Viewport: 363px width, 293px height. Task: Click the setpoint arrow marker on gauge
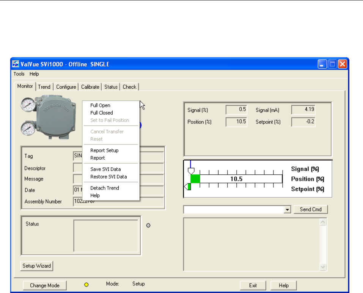[187, 186]
